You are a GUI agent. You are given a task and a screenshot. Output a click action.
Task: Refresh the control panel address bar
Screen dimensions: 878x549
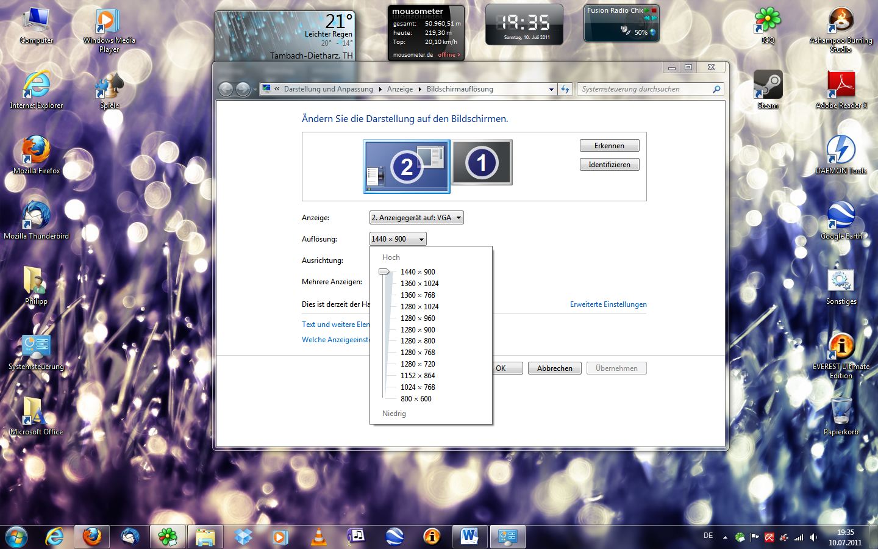click(565, 89)
